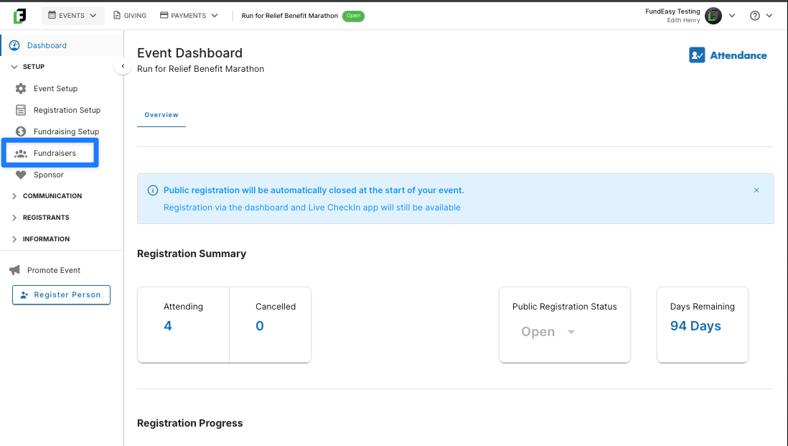
Task: Select the Overview tab
Action: (161, 115)
